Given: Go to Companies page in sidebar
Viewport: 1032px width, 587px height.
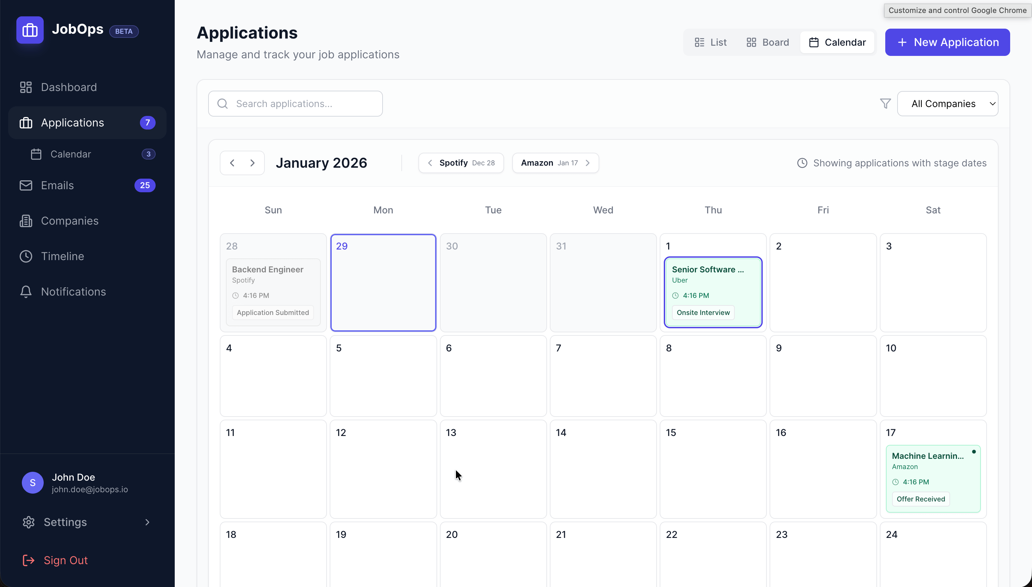Looking at the screenshot, I should click(x=69, y=221).
